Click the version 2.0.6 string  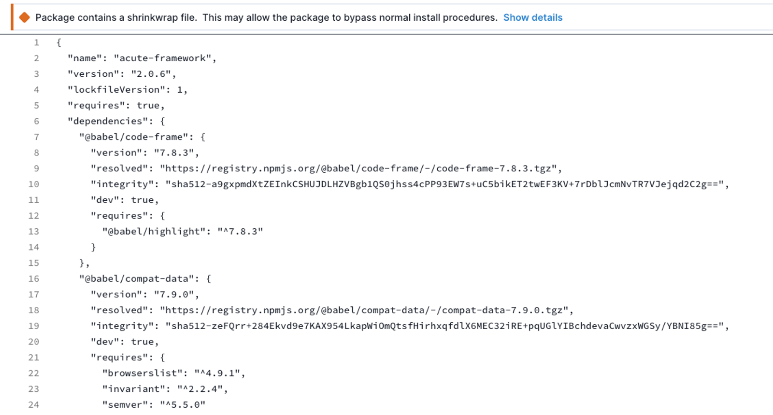(x=151, y=74)
